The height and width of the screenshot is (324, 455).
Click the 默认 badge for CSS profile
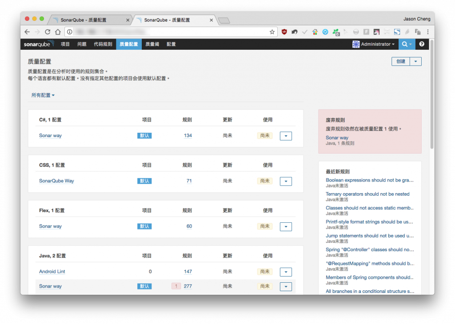pyautogui.click(x=144, y=181)
